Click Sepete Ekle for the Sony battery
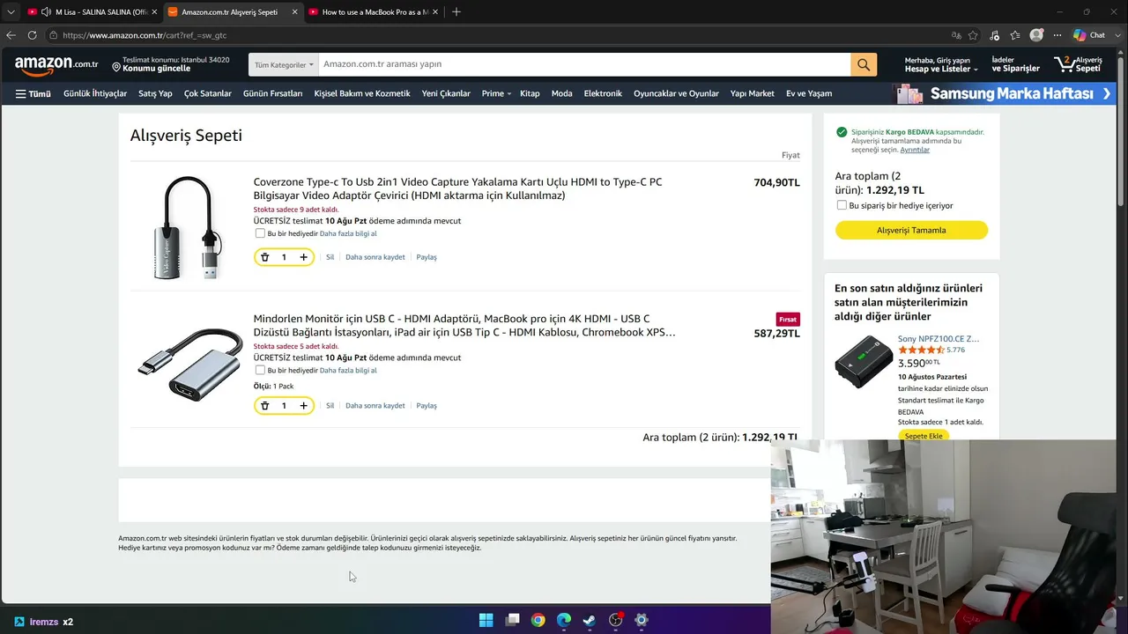The image size is (1128, 634). 924,436
